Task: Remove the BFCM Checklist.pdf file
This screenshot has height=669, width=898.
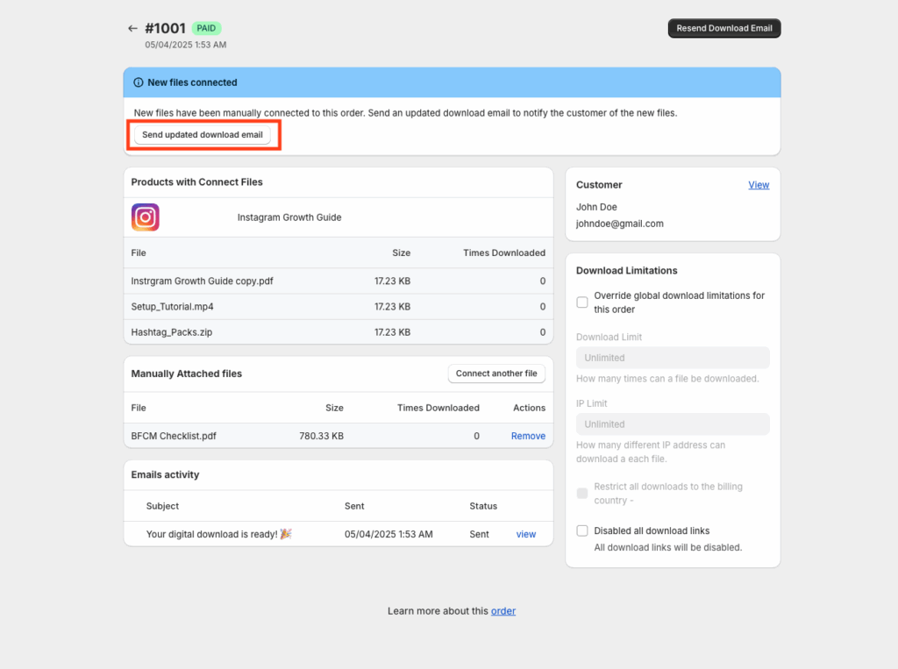Action: point(528,436)
